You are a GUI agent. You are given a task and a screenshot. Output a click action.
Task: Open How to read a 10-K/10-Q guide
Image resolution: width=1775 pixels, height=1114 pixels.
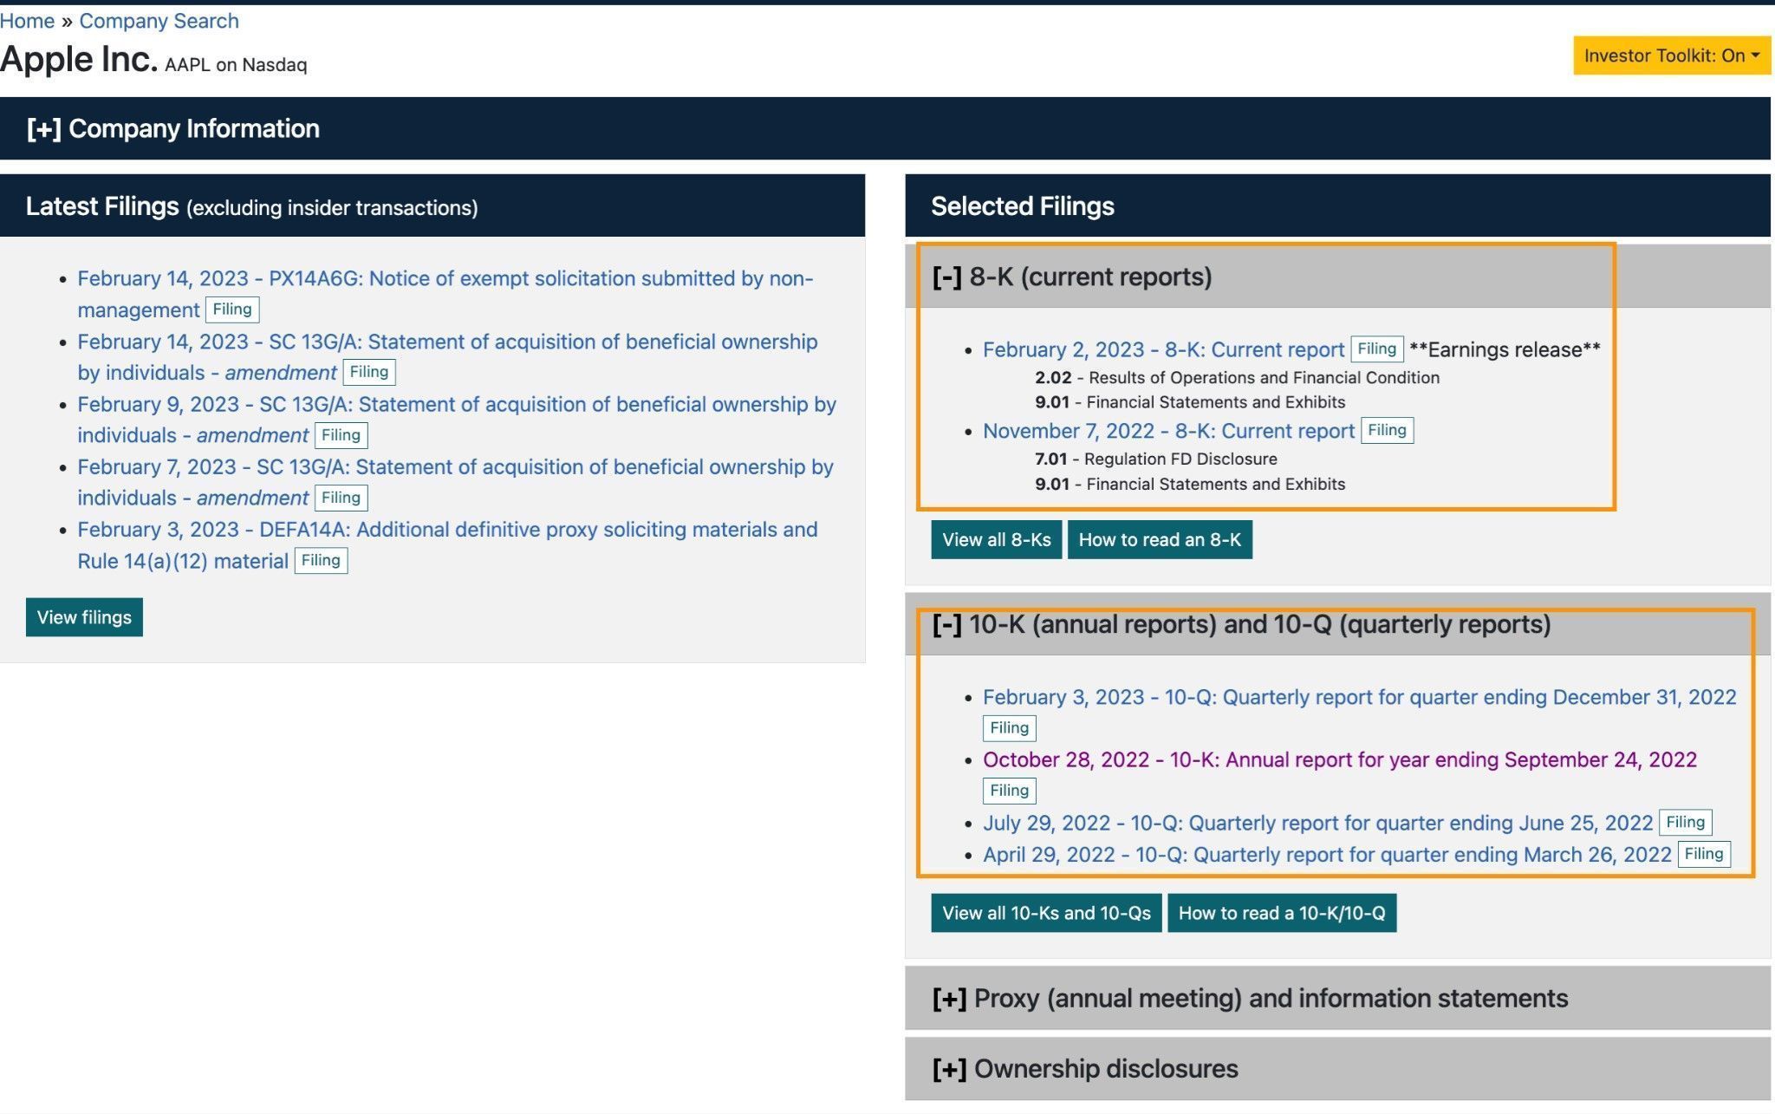[x=1281, y=913]
